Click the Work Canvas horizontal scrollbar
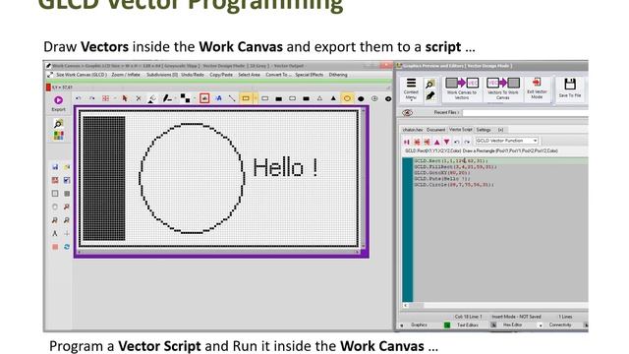 point(218,252)
